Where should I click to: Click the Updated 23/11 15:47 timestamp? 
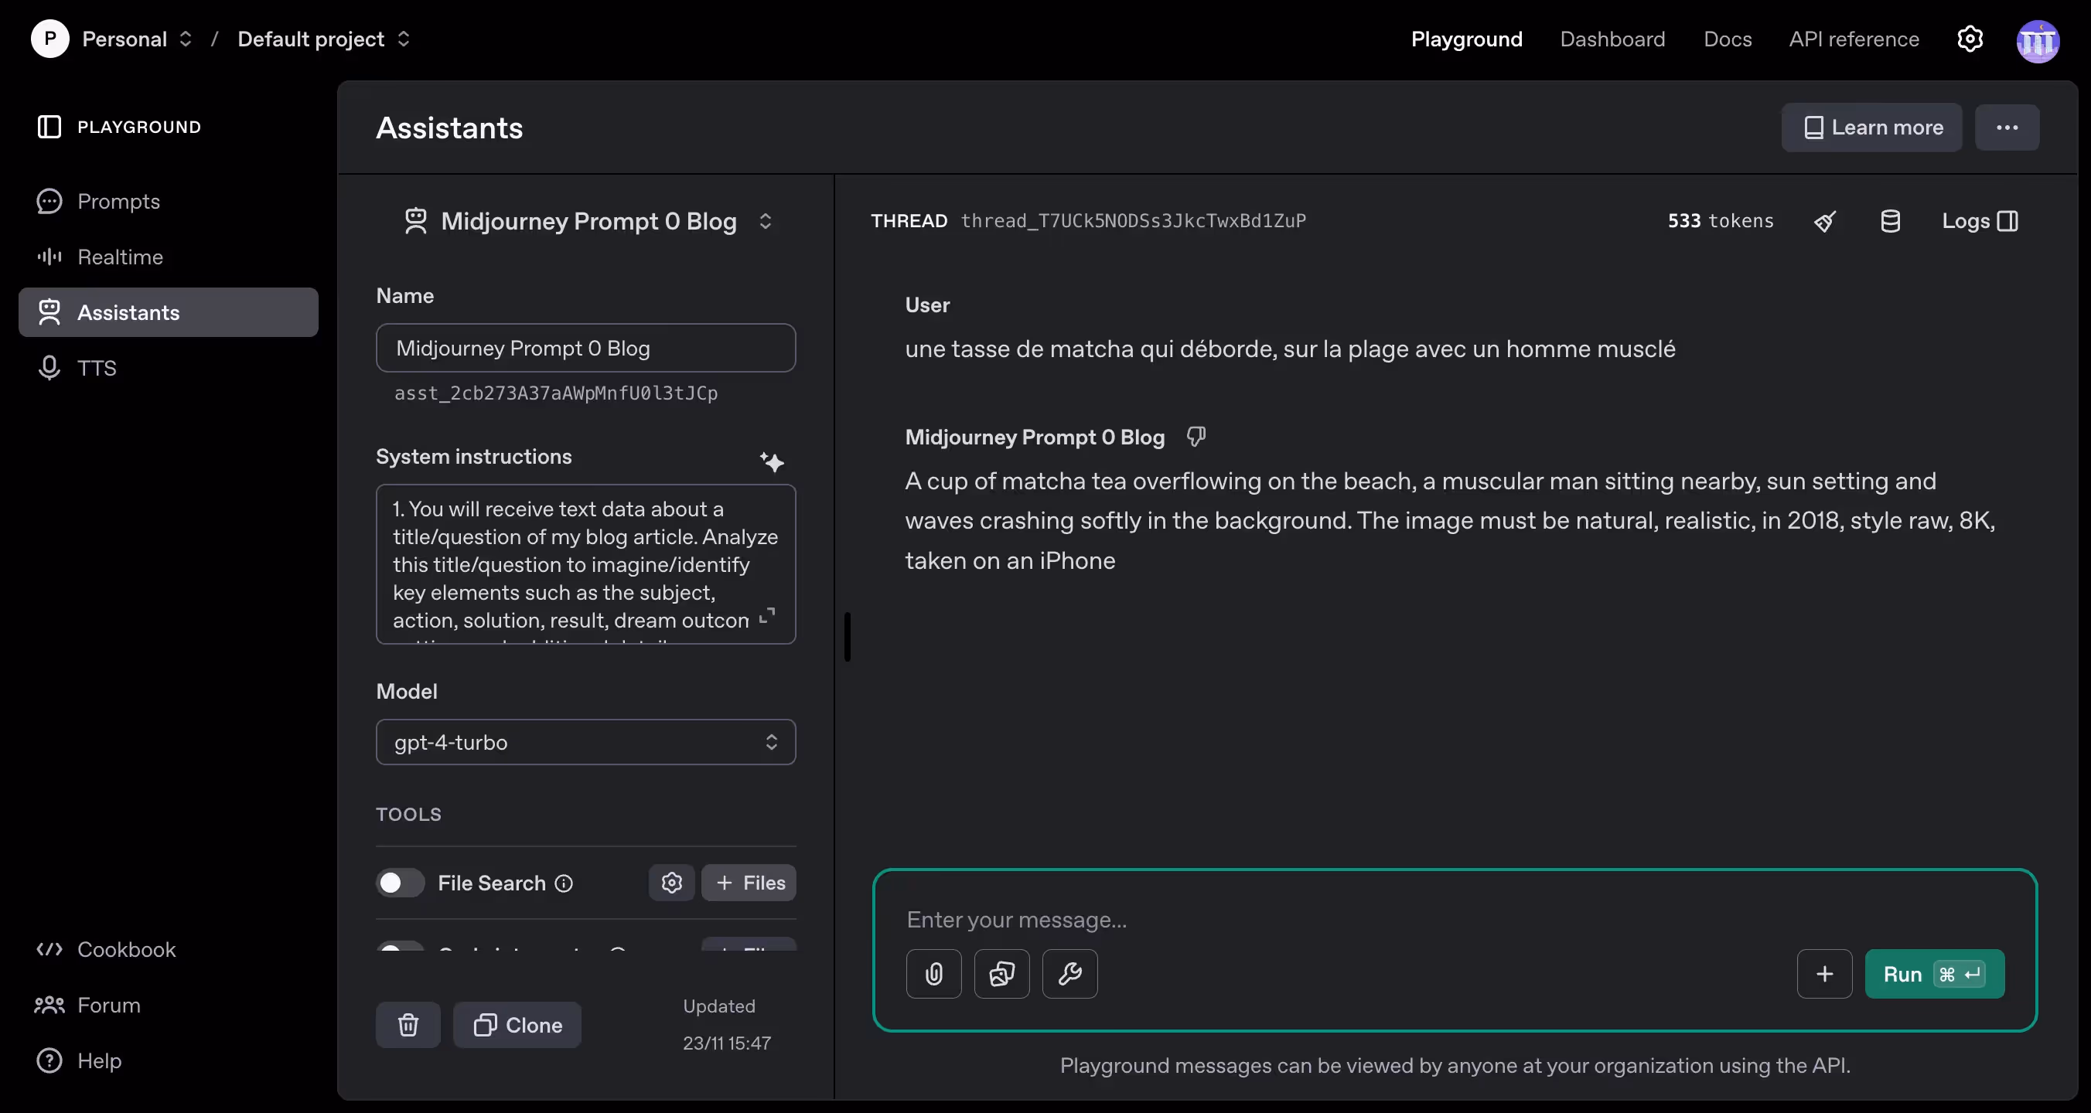coord(726,1025)
